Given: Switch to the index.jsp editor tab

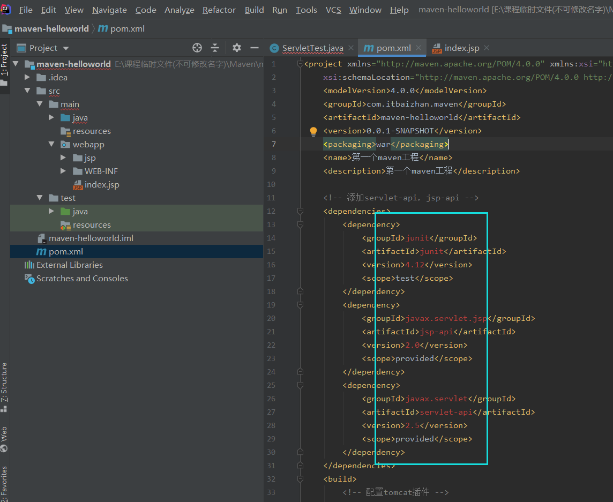Looking at the screenshot, I should (x=460, y=48).
